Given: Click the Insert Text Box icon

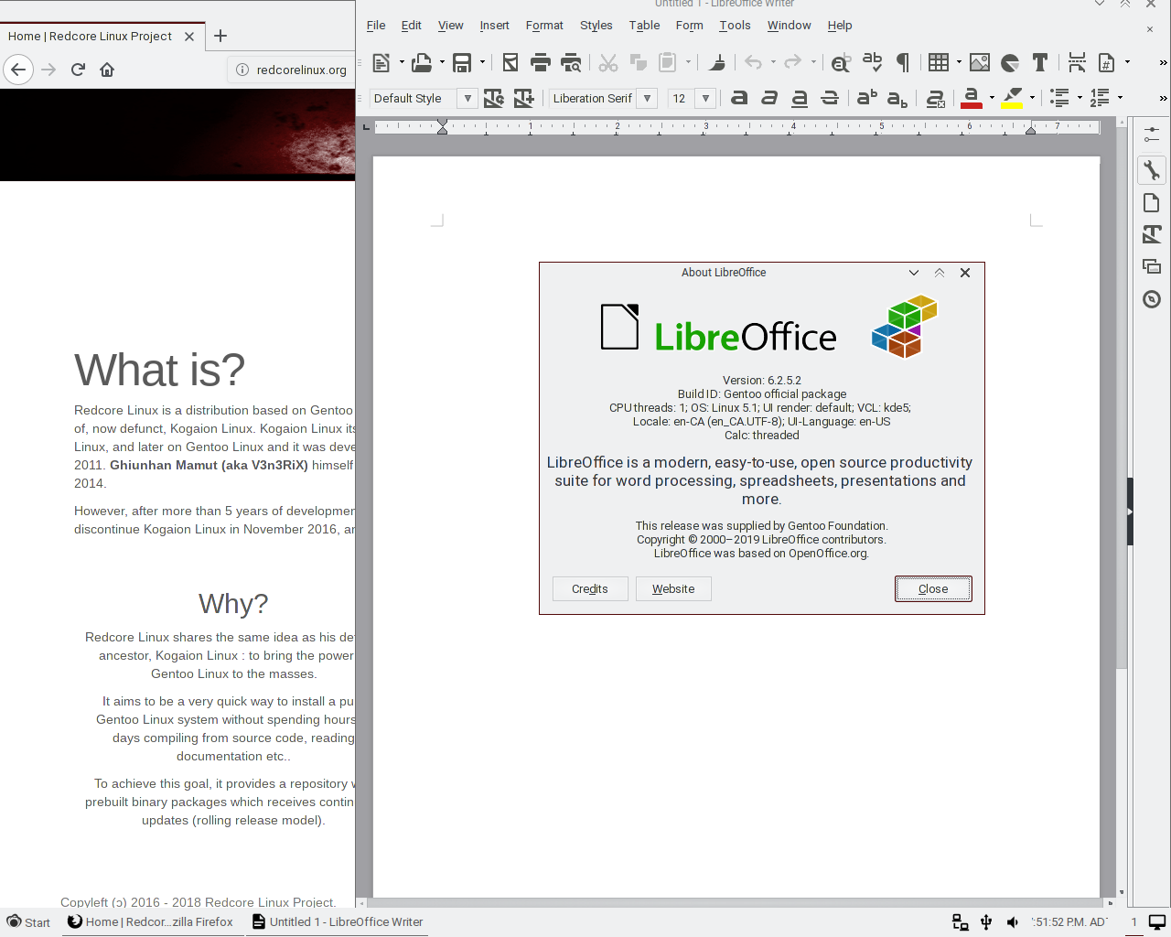Looking at the screenshot, I should 1040,62.
